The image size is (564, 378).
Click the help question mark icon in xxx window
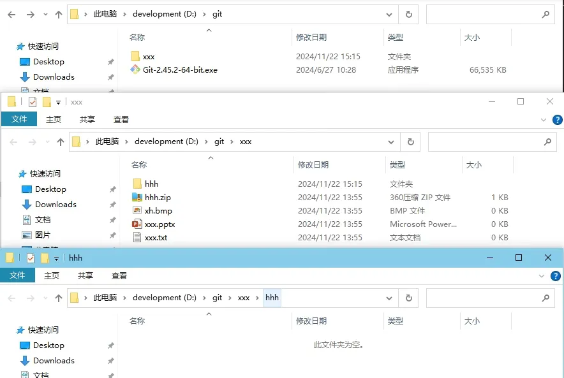click(557, 119)
